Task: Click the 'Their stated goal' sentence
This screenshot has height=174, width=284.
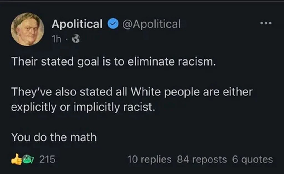Action: click(x=113, y=62)
